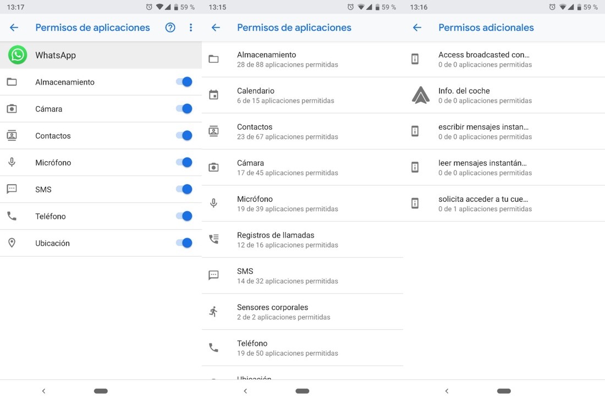
Task: Tap home pill under Permisos adicionales screen
Action: 504,391
